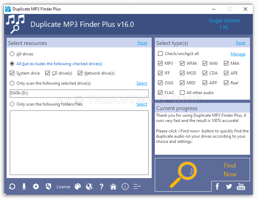257x199 pixels.
Task: Click Select link for selected drives
Action: (142, 83)
